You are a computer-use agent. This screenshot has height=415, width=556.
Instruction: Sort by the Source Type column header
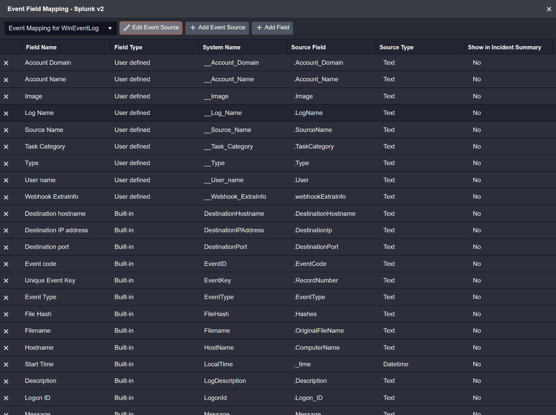pos(396,47)
